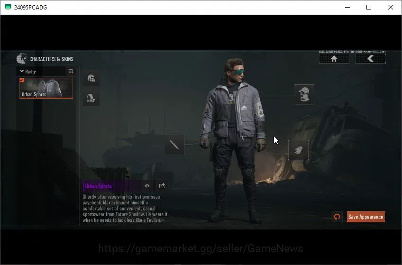Select the knife melee weapon slot

pos(174,145)
